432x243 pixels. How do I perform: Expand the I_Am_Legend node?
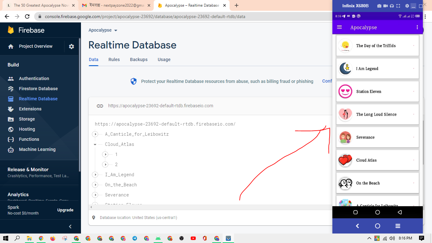coord(95,175)
